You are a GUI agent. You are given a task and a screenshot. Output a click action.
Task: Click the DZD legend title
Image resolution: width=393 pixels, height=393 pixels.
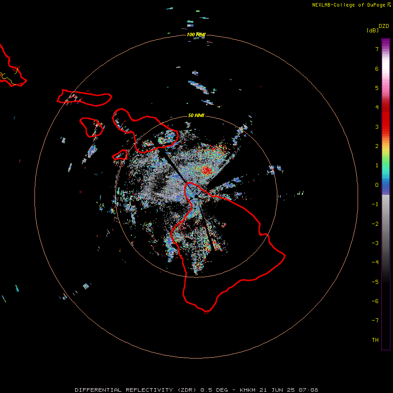(x=384, y=26)
